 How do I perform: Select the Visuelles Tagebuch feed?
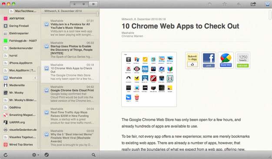20,137
